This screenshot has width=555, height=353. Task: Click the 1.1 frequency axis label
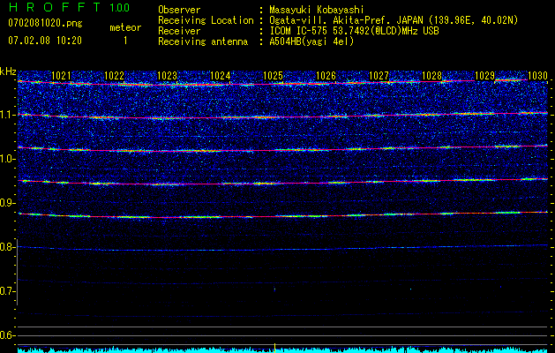[8, 115]
